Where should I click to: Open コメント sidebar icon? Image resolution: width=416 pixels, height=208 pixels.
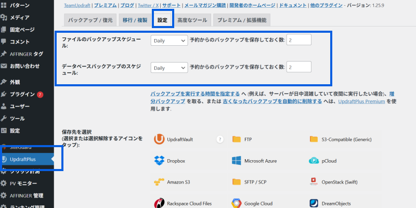click(x=4, y=42)
